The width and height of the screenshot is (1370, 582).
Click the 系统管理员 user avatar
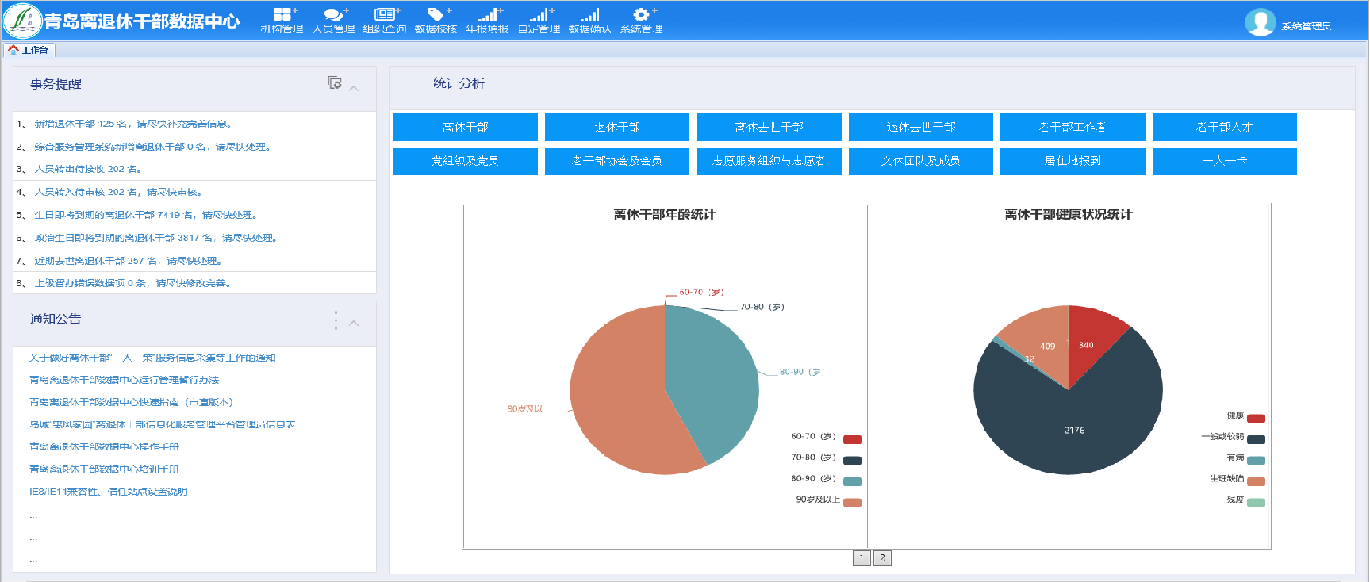coord(1260,23)
